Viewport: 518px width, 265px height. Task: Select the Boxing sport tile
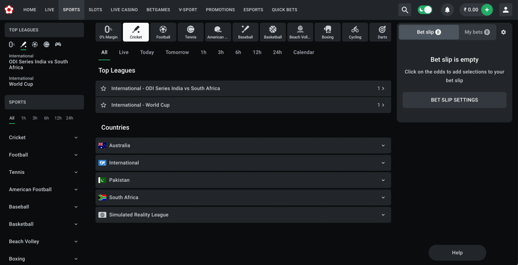tap(328, 32)
